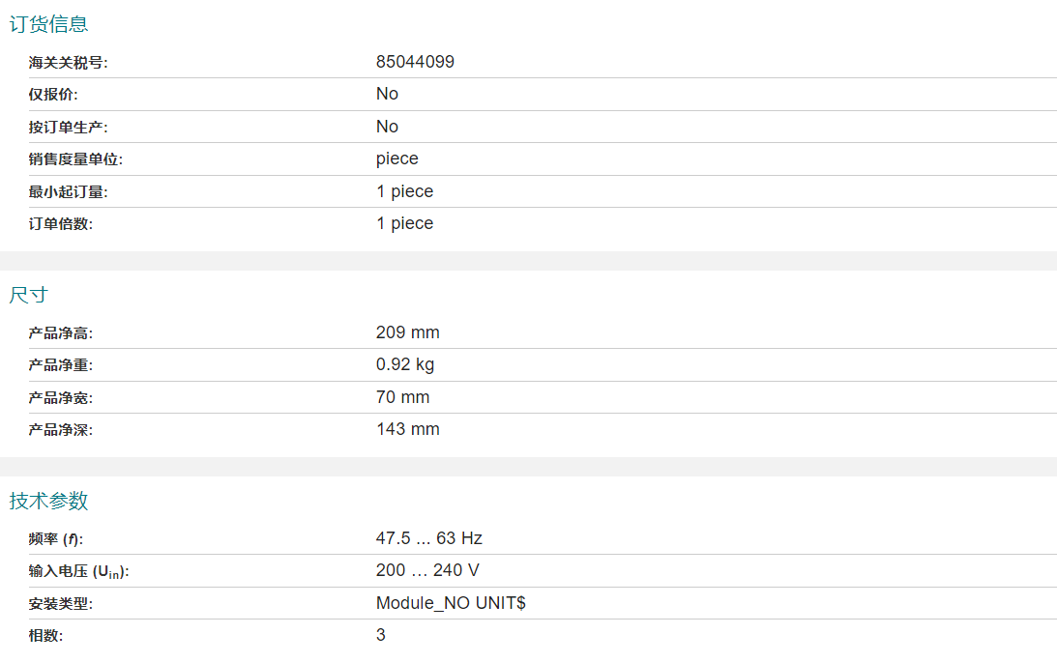The width and height of the screenshot is (1057, 663).
Task: Click the 相数 label
Action: click(46, 636)
